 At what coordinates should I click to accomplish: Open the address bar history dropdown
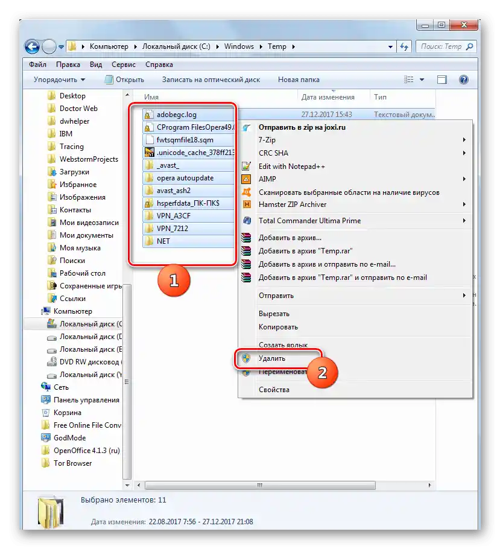click(390, 46)
